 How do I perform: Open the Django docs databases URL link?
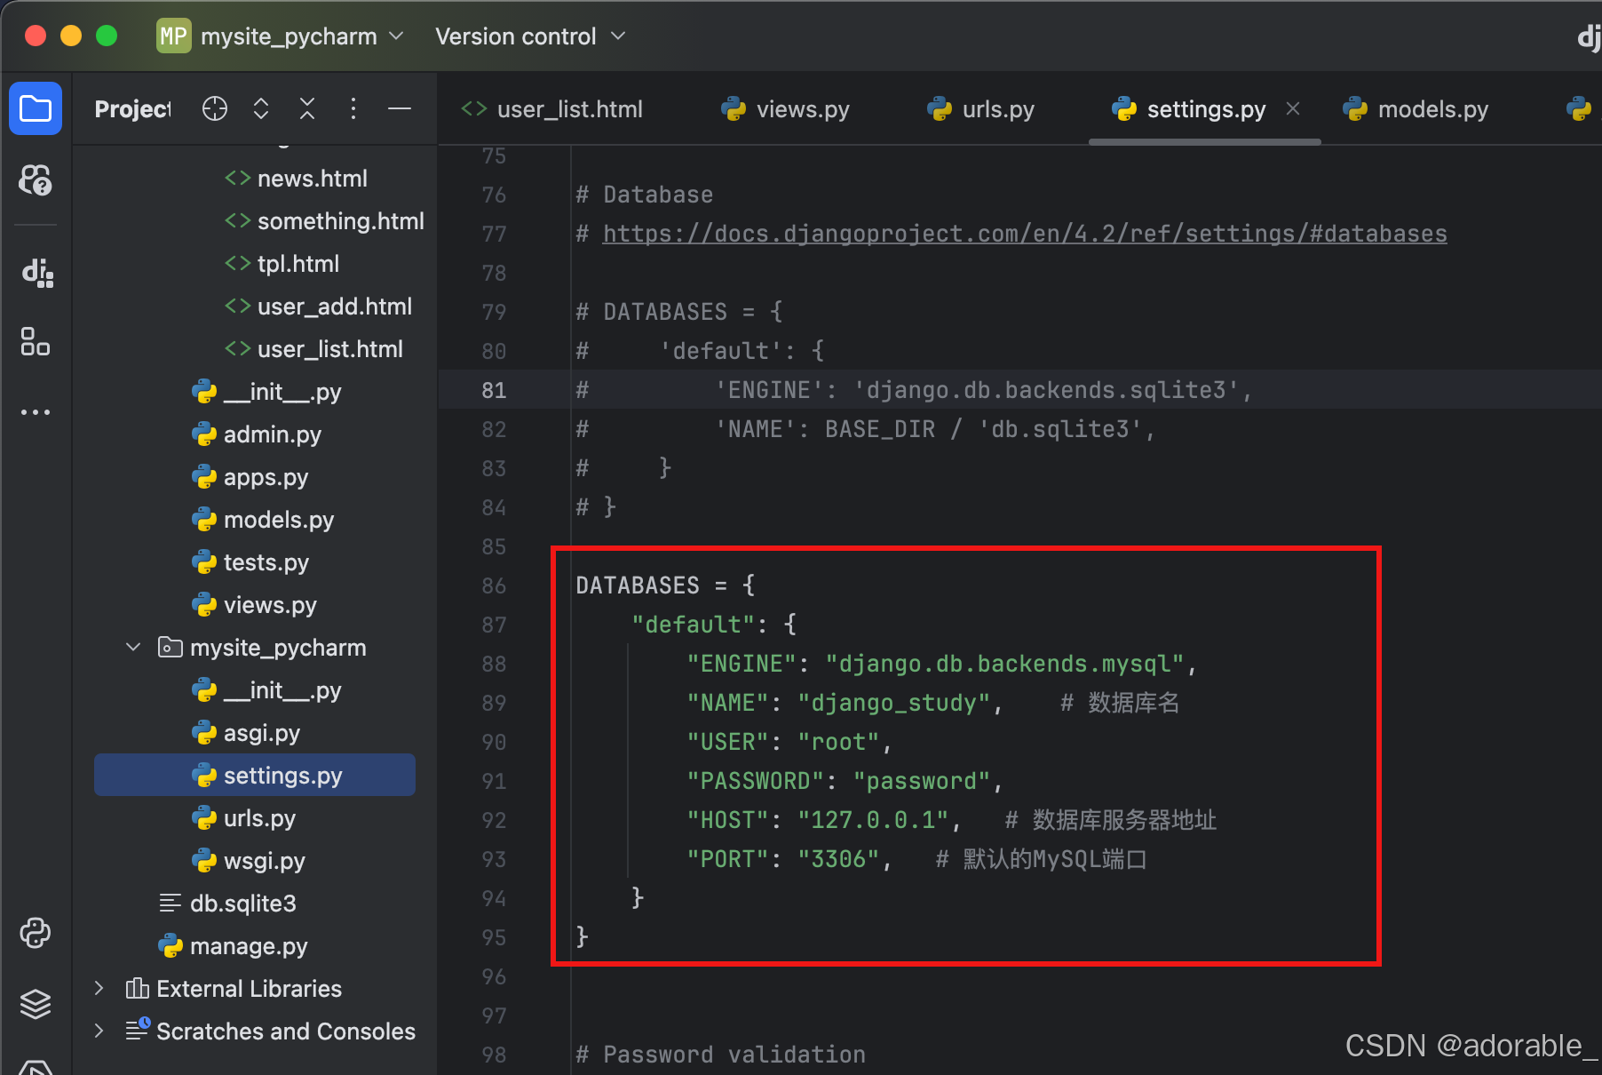[1025, 234]
